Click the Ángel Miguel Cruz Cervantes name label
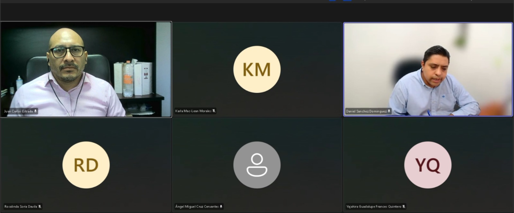Screen dimensions: 514x213 click(197, 206)
